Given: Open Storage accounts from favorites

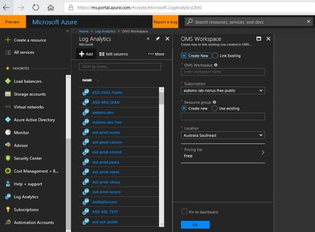Looking at the screenshot, I should (30, 94).
